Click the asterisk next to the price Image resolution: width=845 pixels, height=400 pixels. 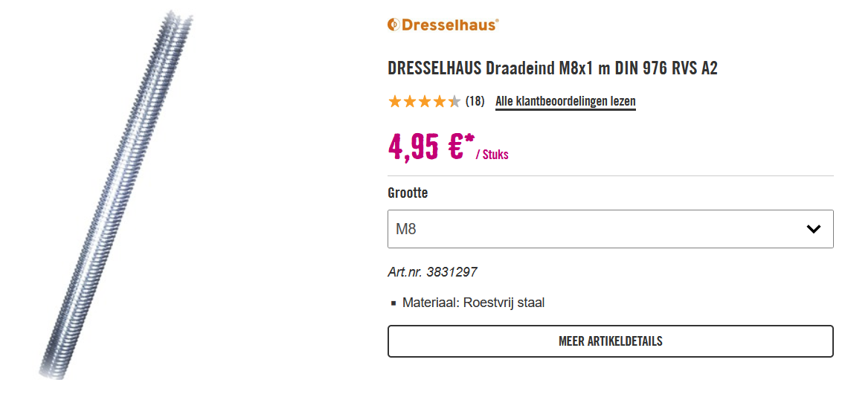(469, 139)
